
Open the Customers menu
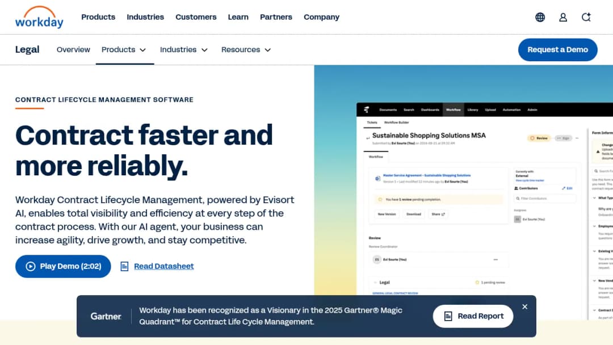196,17
